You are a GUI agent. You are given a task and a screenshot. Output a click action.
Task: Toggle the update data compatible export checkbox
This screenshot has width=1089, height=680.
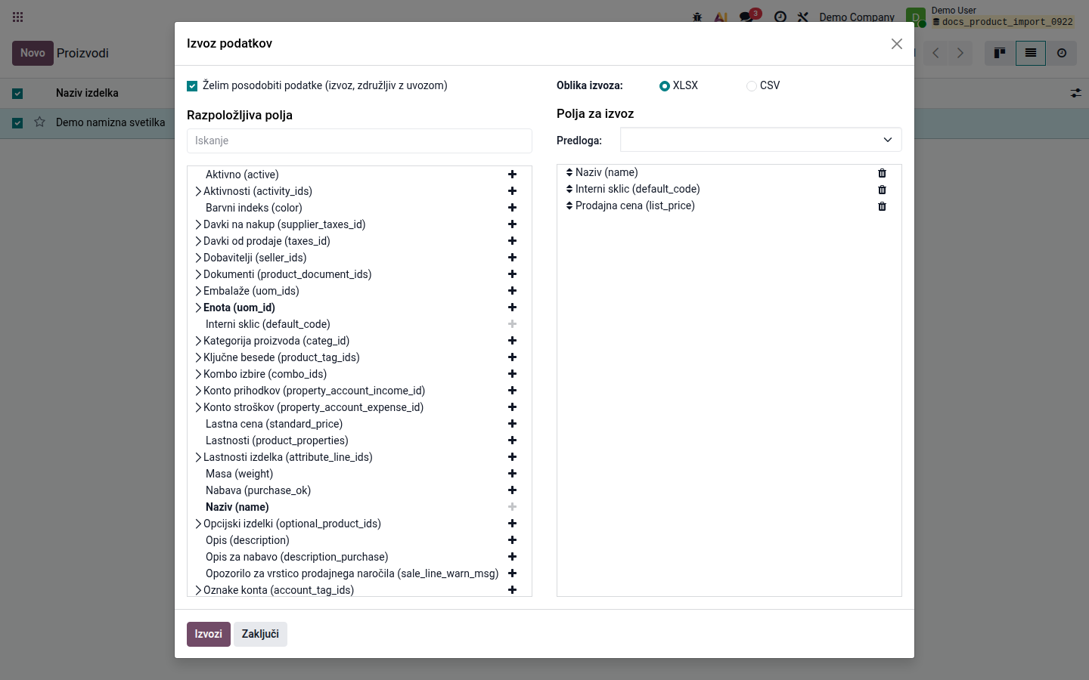[192, 86]
